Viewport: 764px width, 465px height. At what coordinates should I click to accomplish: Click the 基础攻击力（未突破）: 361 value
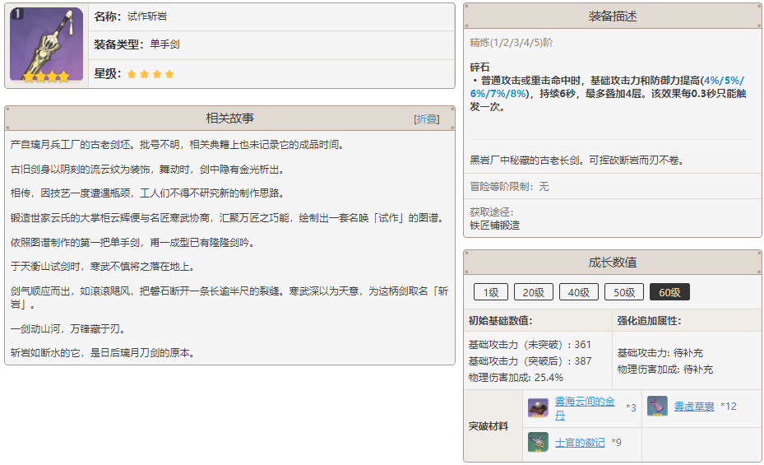coord(530,345)
